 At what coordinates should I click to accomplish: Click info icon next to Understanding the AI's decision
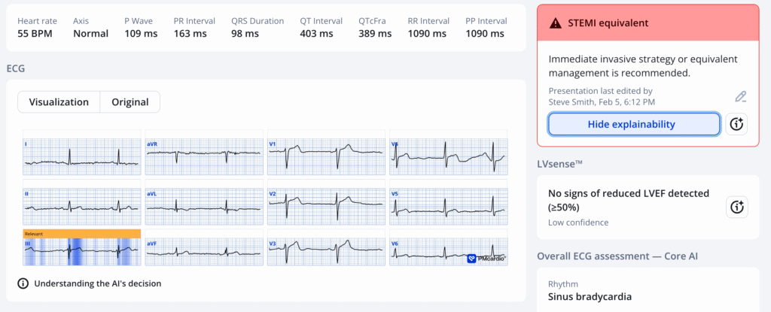[23, 283]
